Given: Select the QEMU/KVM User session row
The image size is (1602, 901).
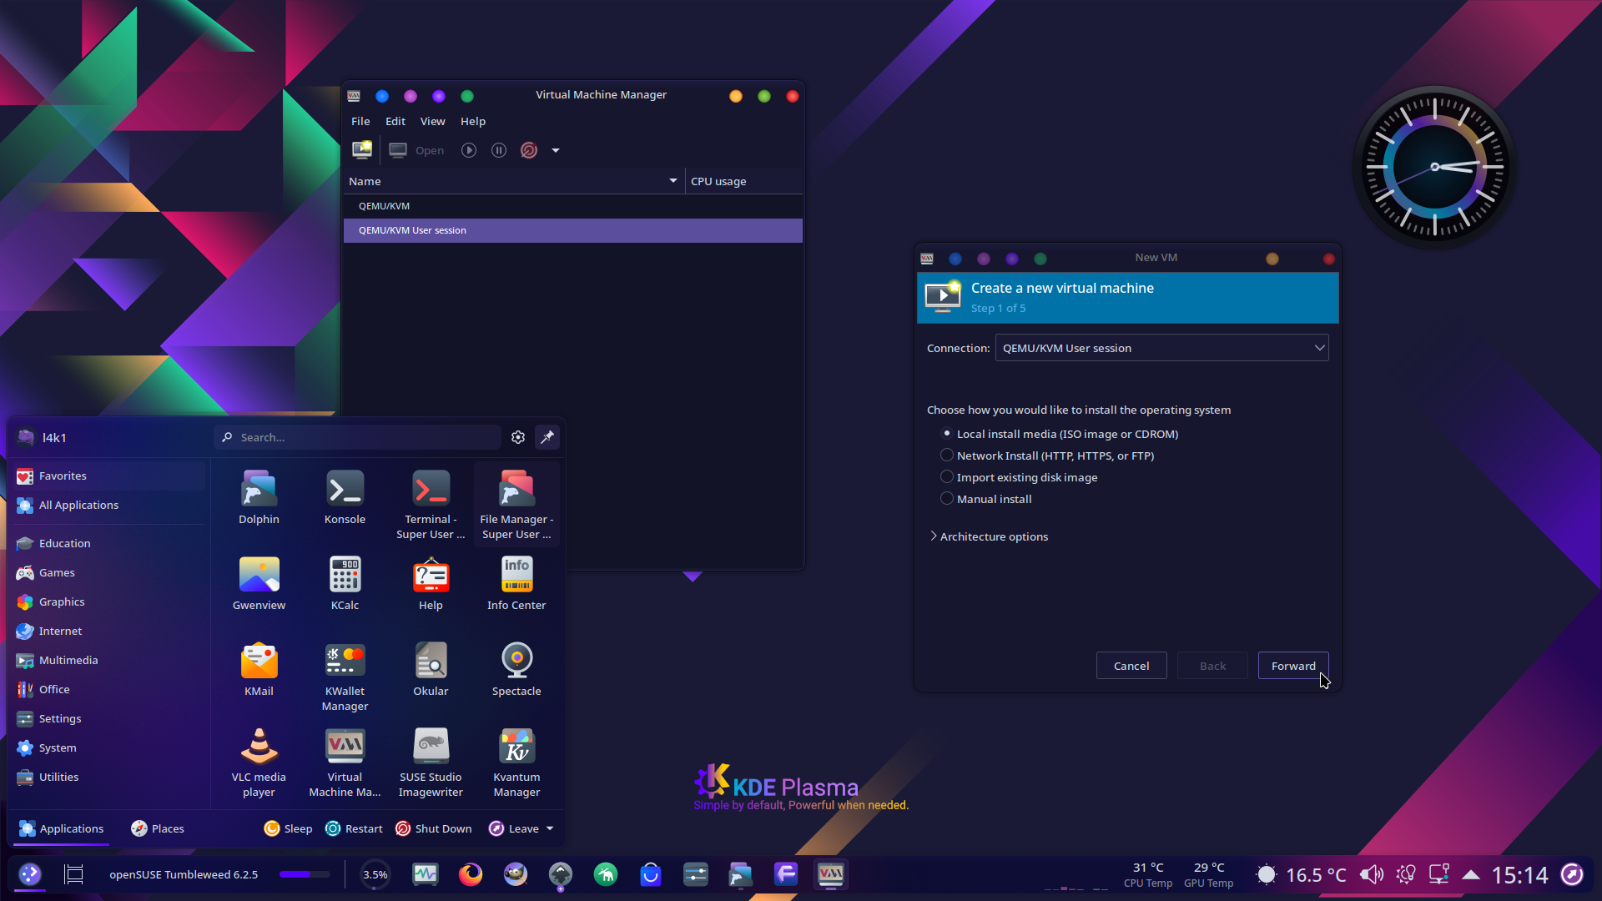Looking at the screenshot, I should coord(573,230).
